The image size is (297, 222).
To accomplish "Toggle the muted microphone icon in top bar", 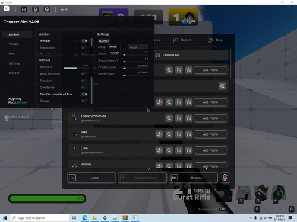I will (36, 9).
